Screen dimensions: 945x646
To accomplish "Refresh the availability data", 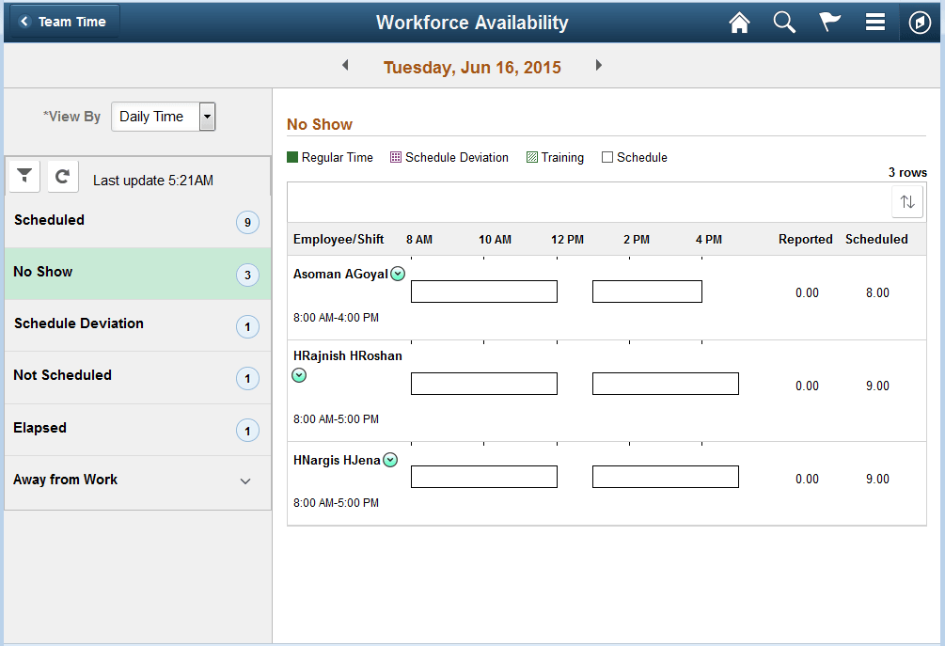I will click(63, 177).
